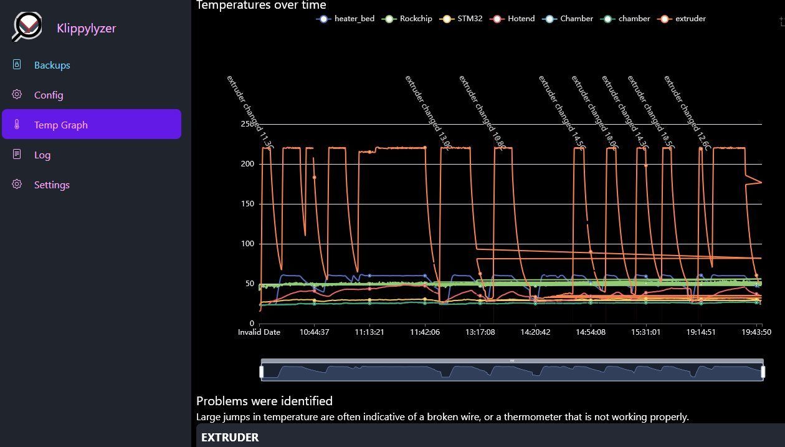The height and width of the screenshot is (447, 785).
Task: Click the left zoom slider handle
Action: (262, 372)
